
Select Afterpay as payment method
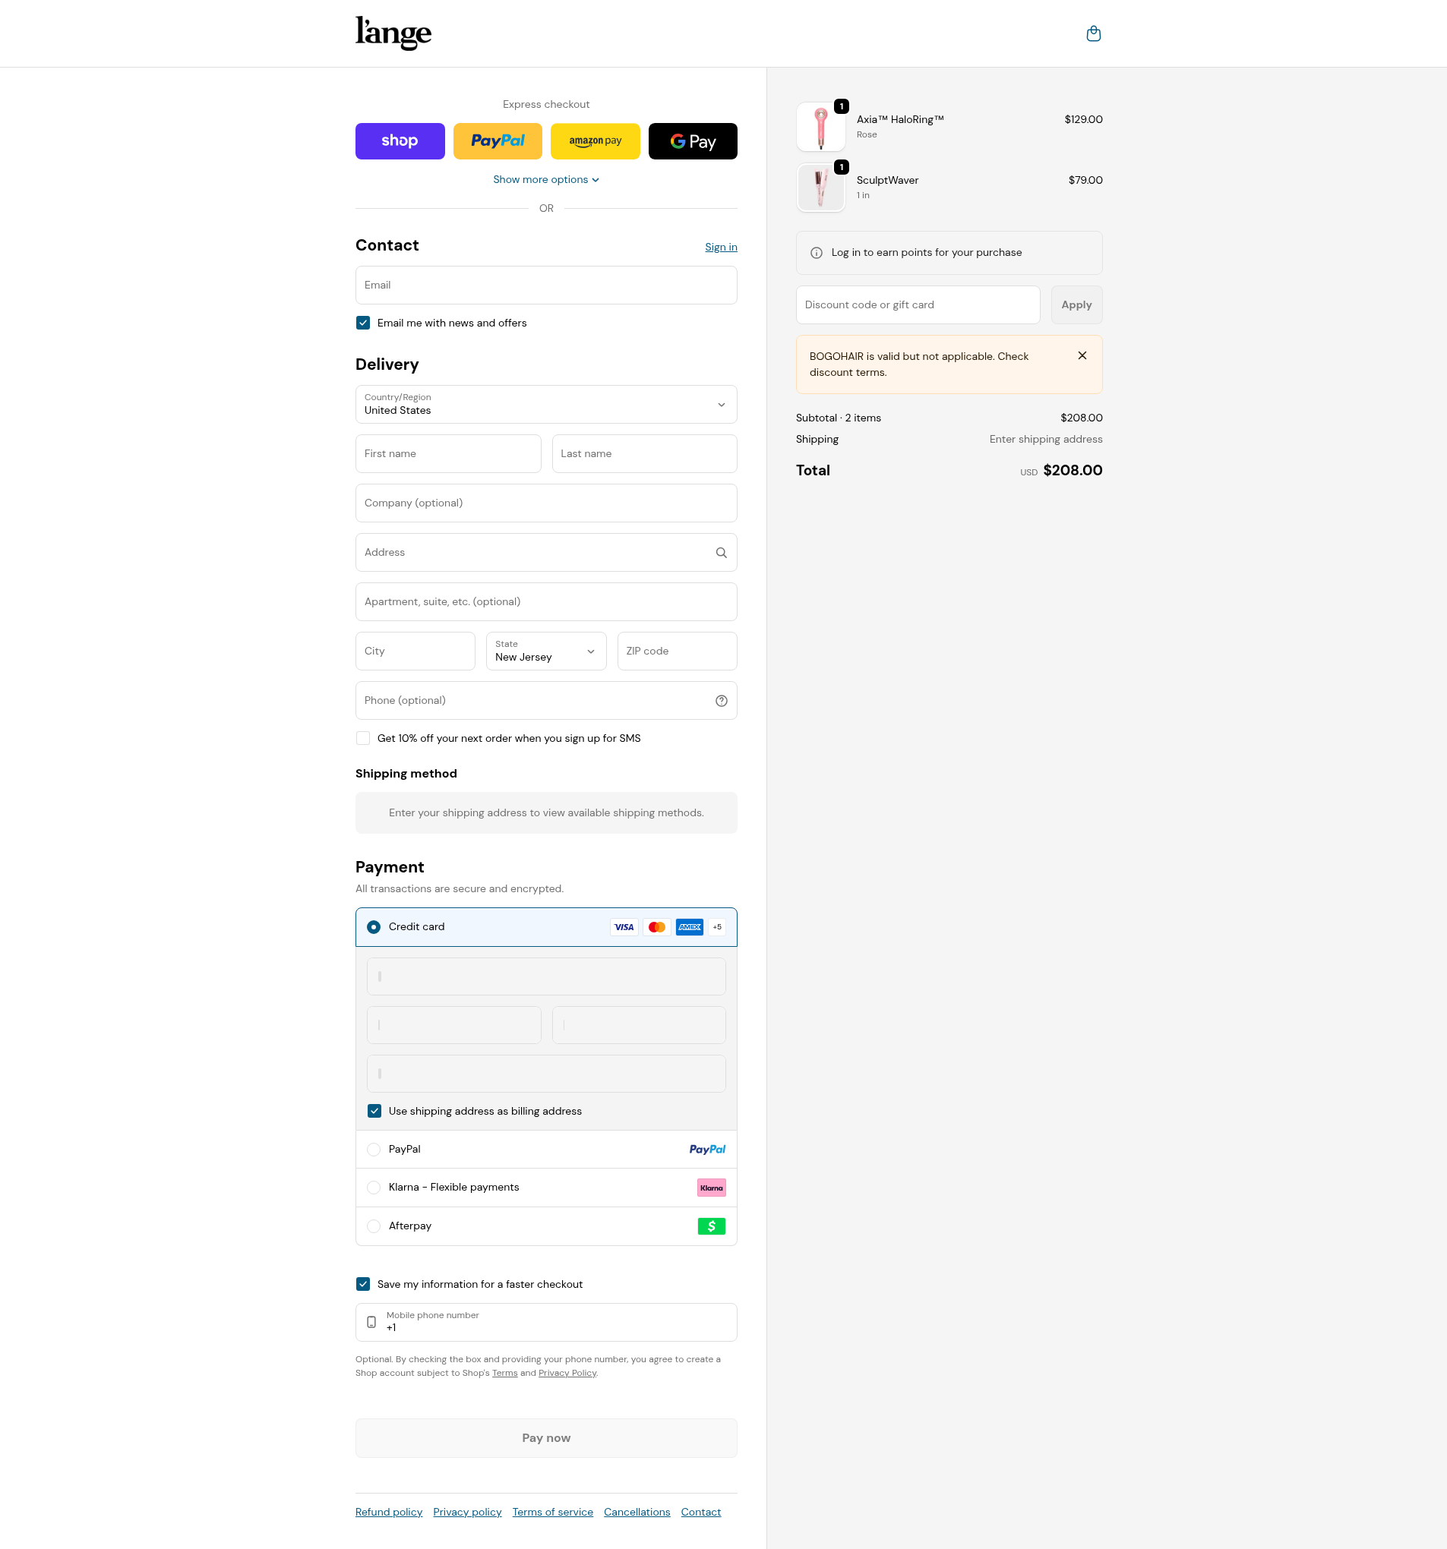374,1226
